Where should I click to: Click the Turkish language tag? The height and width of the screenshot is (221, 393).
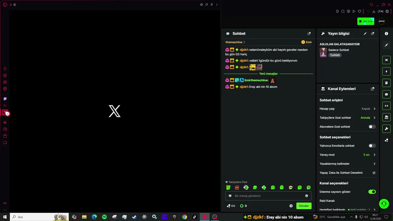click(x=335, y=55)
